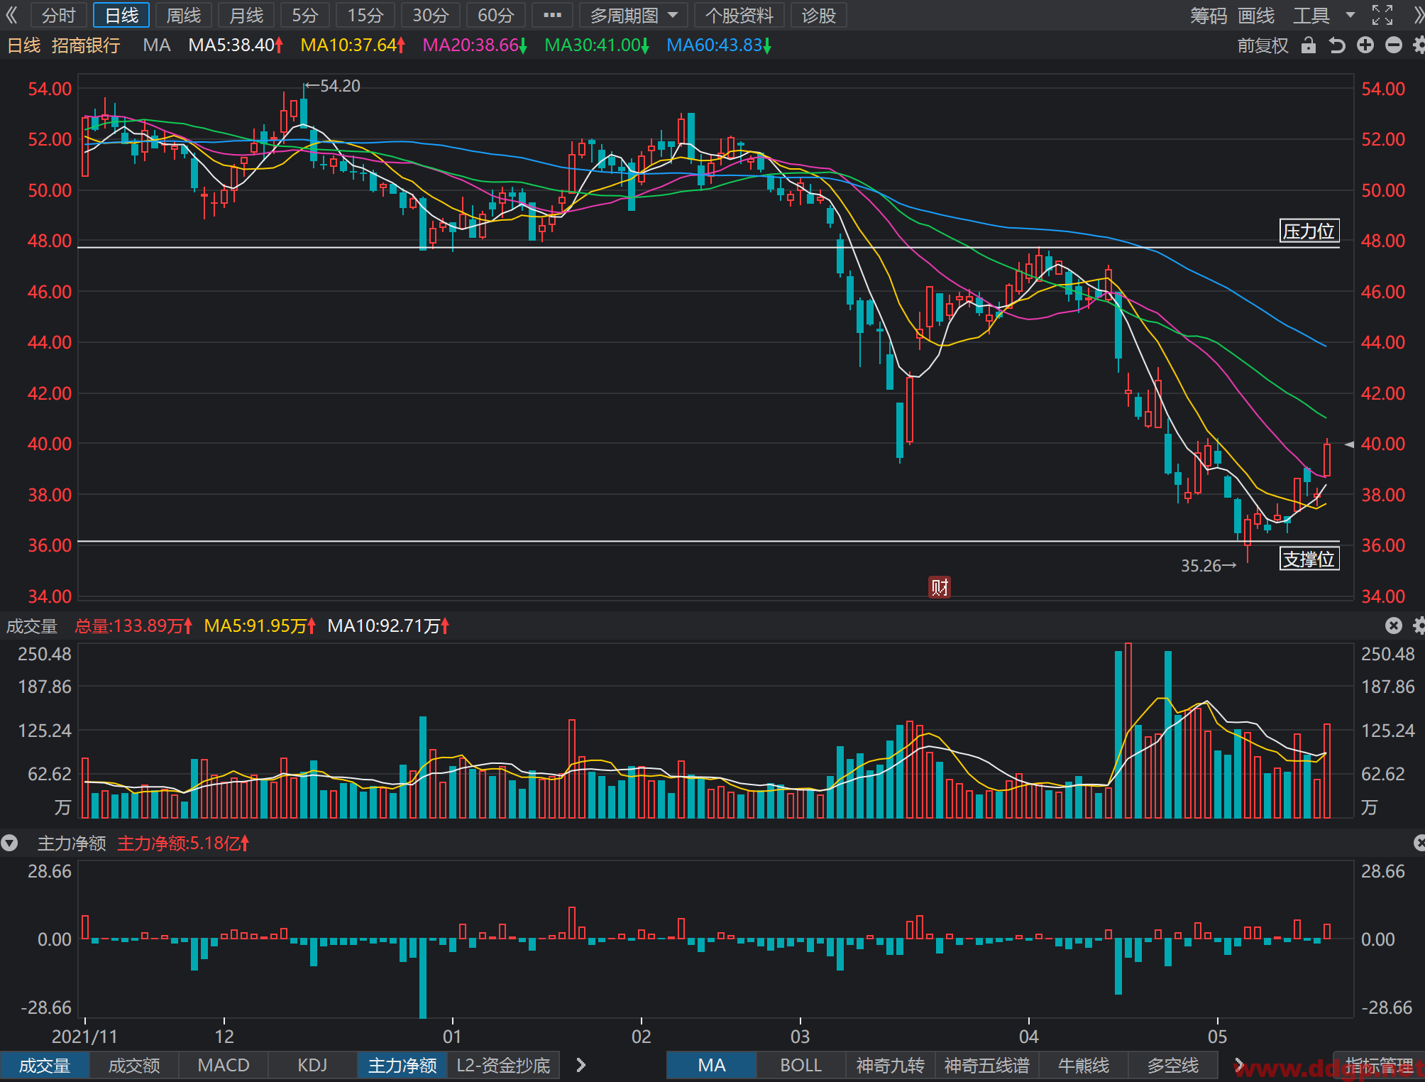Click the 工具 tools label

(x=1311, y=16)
